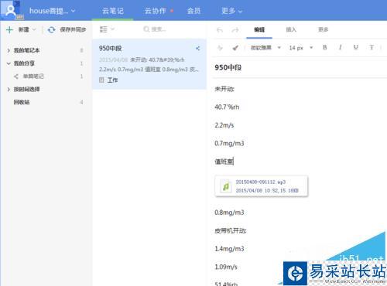Open the house account name dropdown
The image size is (387, 286).
pyautogui.click(x=52, y=11)
